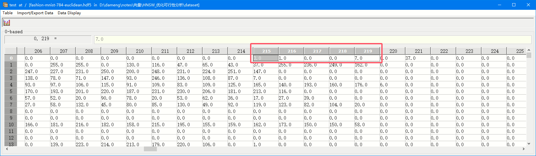Click the horizontal scrollbar left arrow
536x156 pixels.
(7, 149)
